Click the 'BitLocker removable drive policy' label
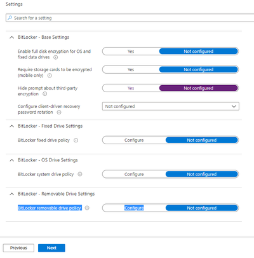Image resolution: width=254 pixels, height=258 pixels. [x=50, y=208]
